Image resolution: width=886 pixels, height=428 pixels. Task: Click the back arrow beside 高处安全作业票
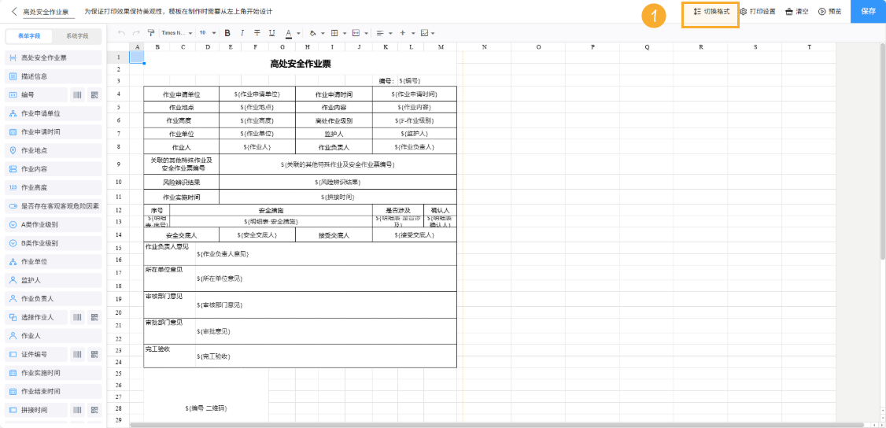click(14, 11)
